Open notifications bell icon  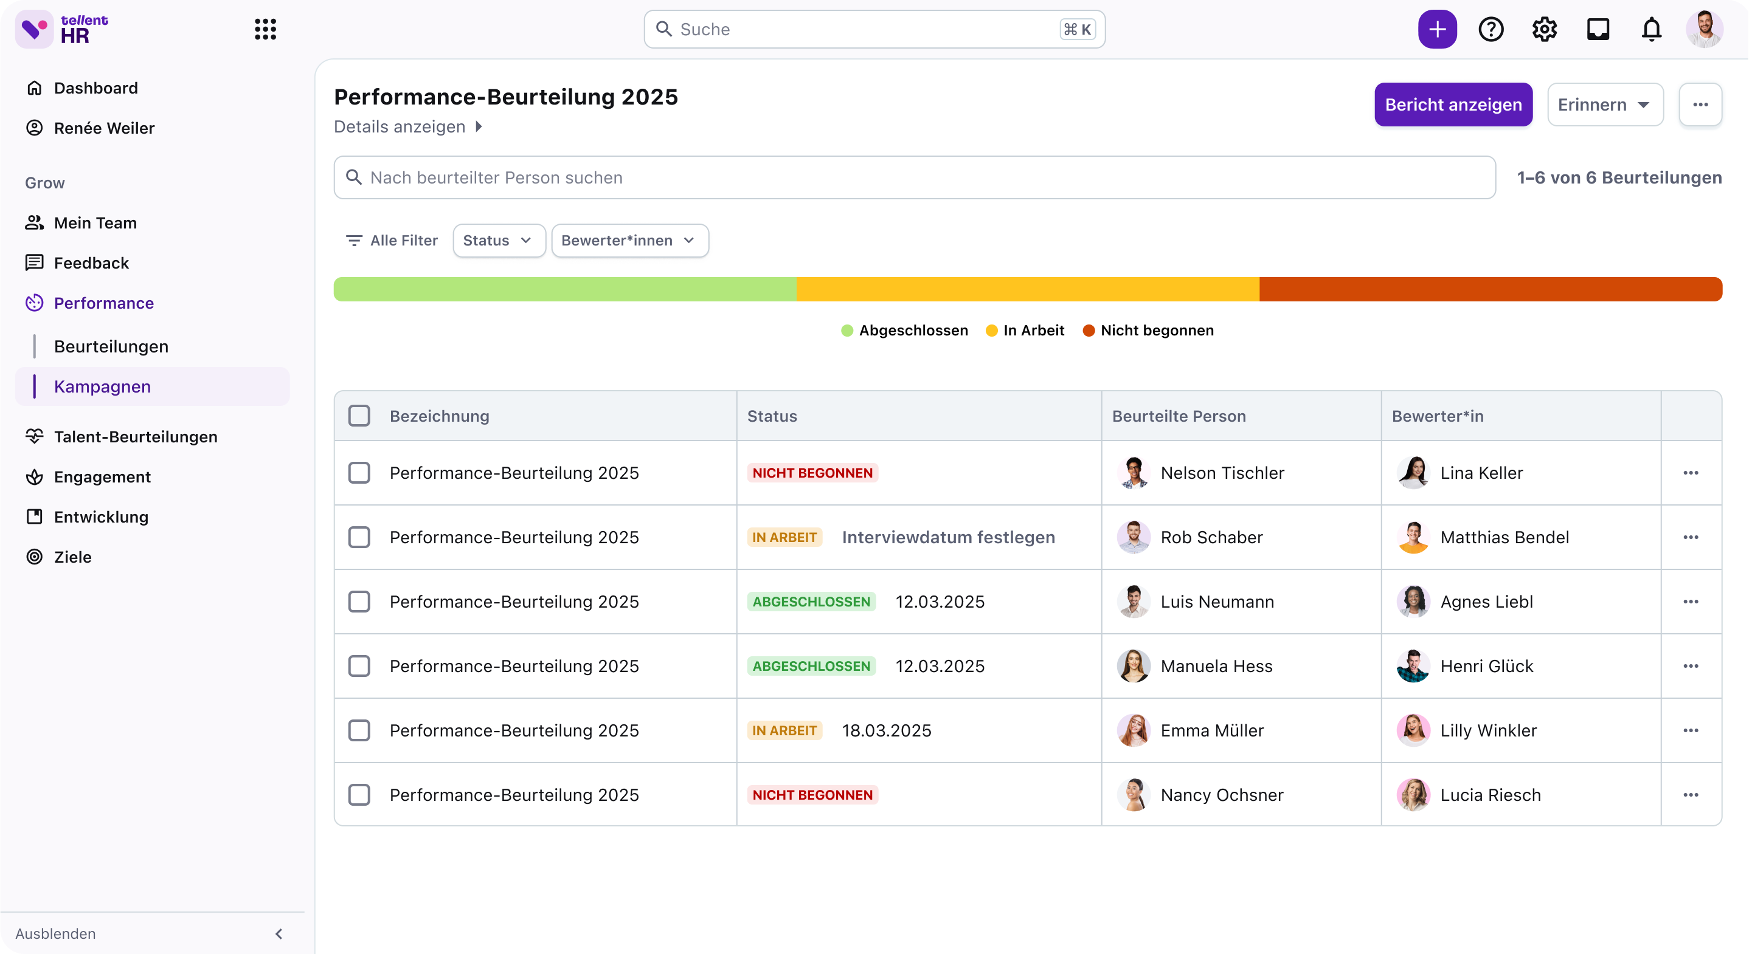[1651, 29]
